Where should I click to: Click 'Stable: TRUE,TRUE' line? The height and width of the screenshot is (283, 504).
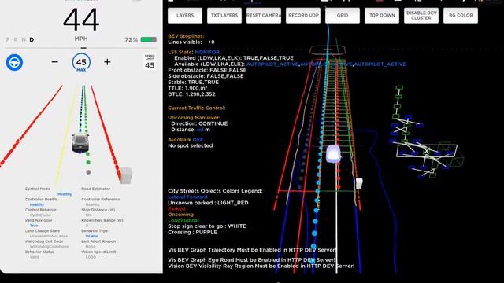[x=193, y=82]
